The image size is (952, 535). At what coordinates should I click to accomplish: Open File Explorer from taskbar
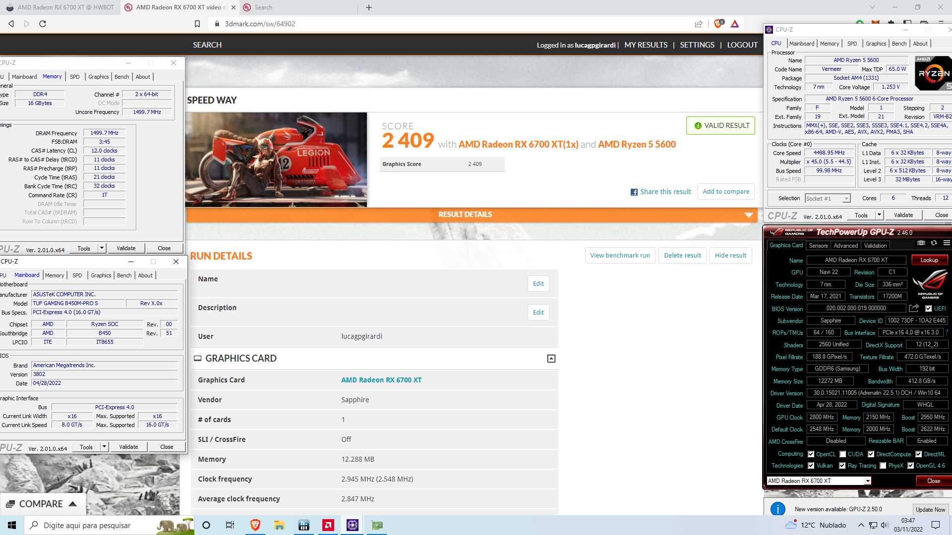[x=280, y=525]
